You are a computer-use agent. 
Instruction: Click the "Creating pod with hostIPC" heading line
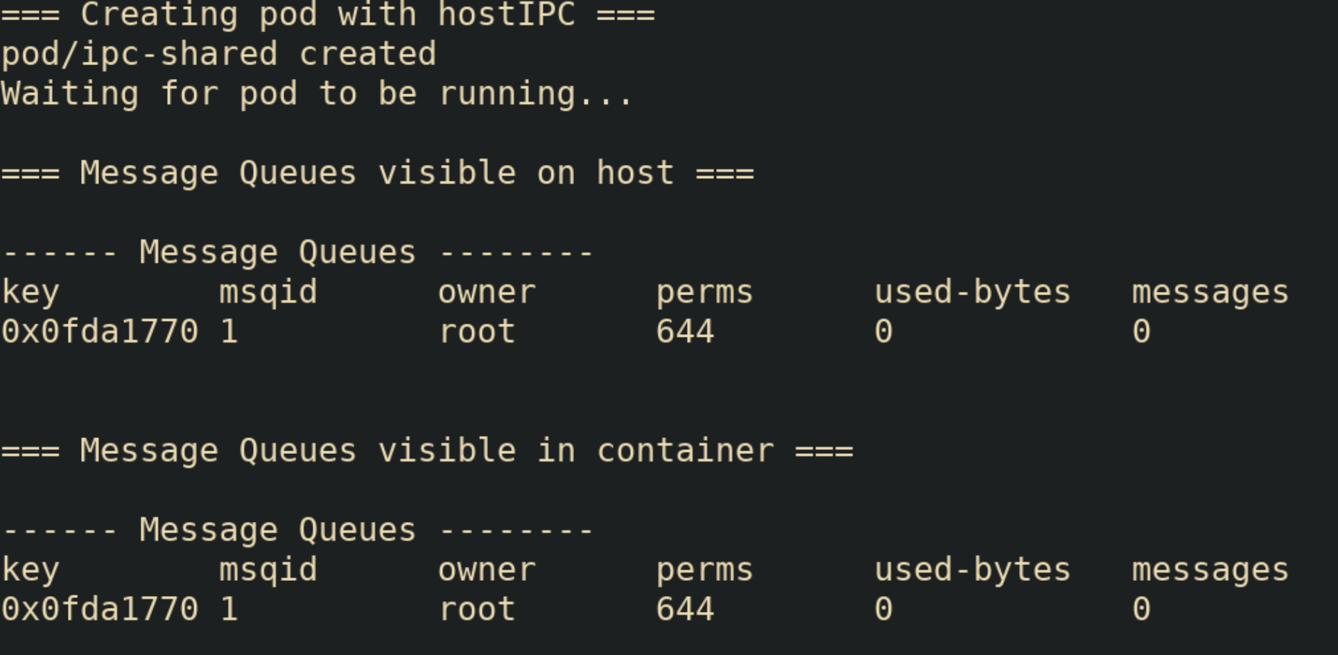coord(327,15)
